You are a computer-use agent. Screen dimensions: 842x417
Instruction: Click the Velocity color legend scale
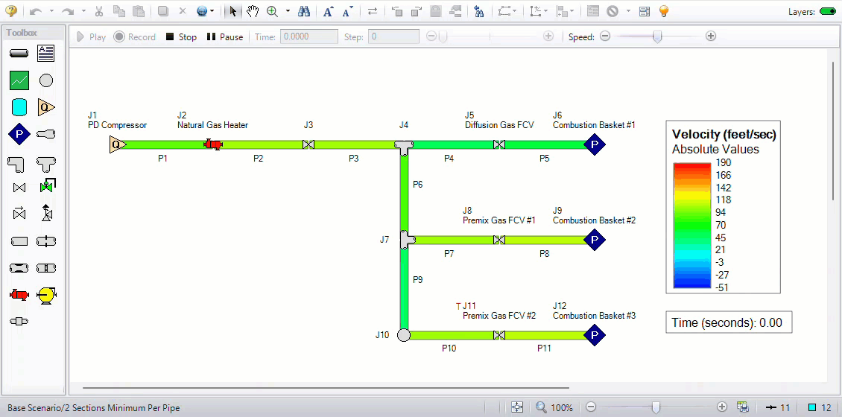pos(691,226)
